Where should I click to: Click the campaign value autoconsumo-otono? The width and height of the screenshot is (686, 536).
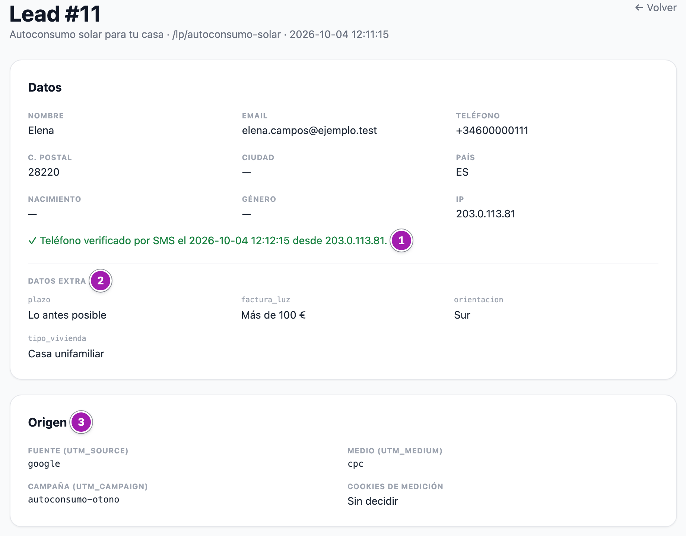point(74,500)
